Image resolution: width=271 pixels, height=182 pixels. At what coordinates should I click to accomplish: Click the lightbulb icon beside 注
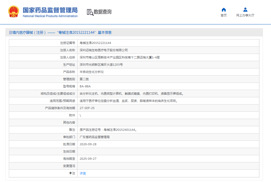(x=70, y=173)
